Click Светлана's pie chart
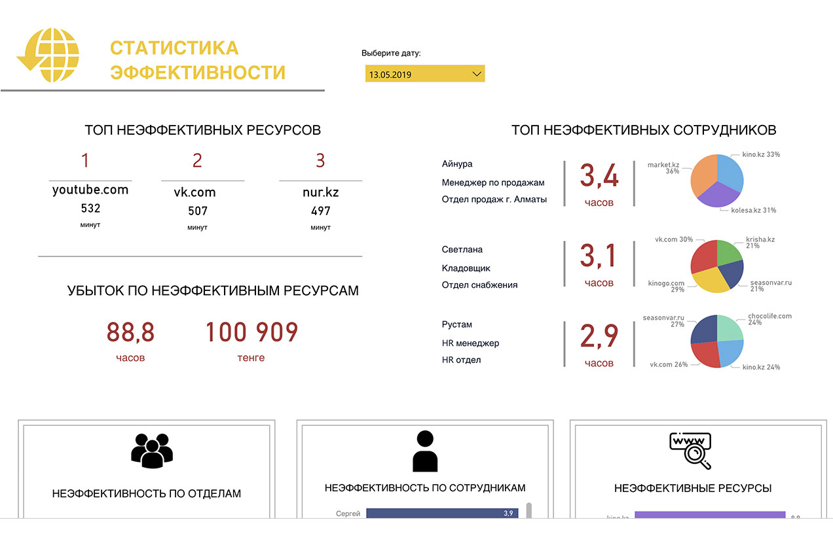 pos(717,266)
